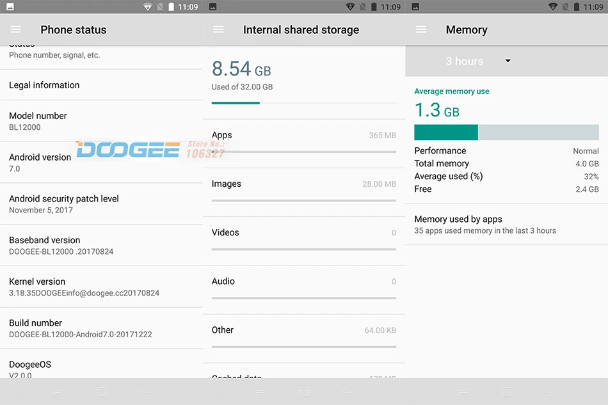608x405 pixels.
Task: Click the dropdown arrow beside 3 hours
Action: [508, 61]
